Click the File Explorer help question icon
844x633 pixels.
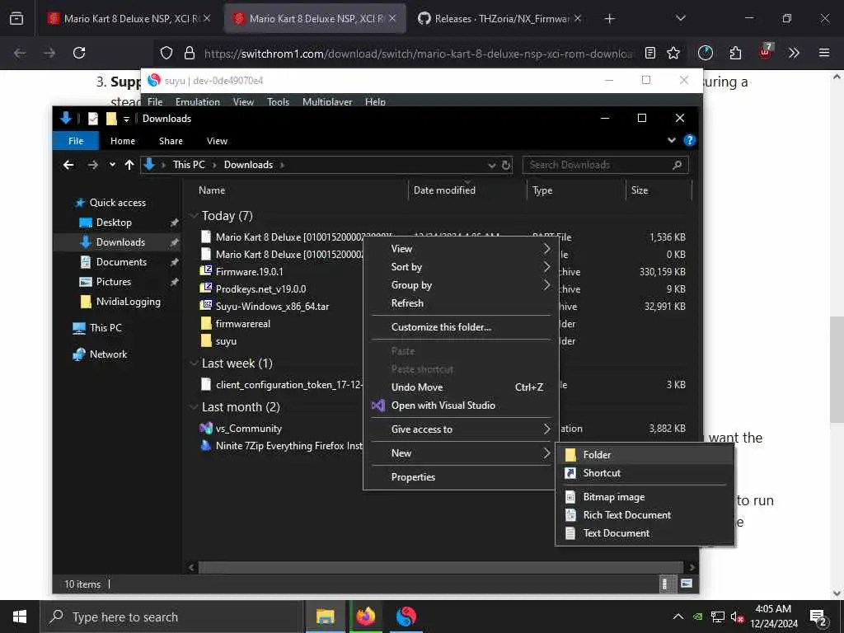pos(689,140)
